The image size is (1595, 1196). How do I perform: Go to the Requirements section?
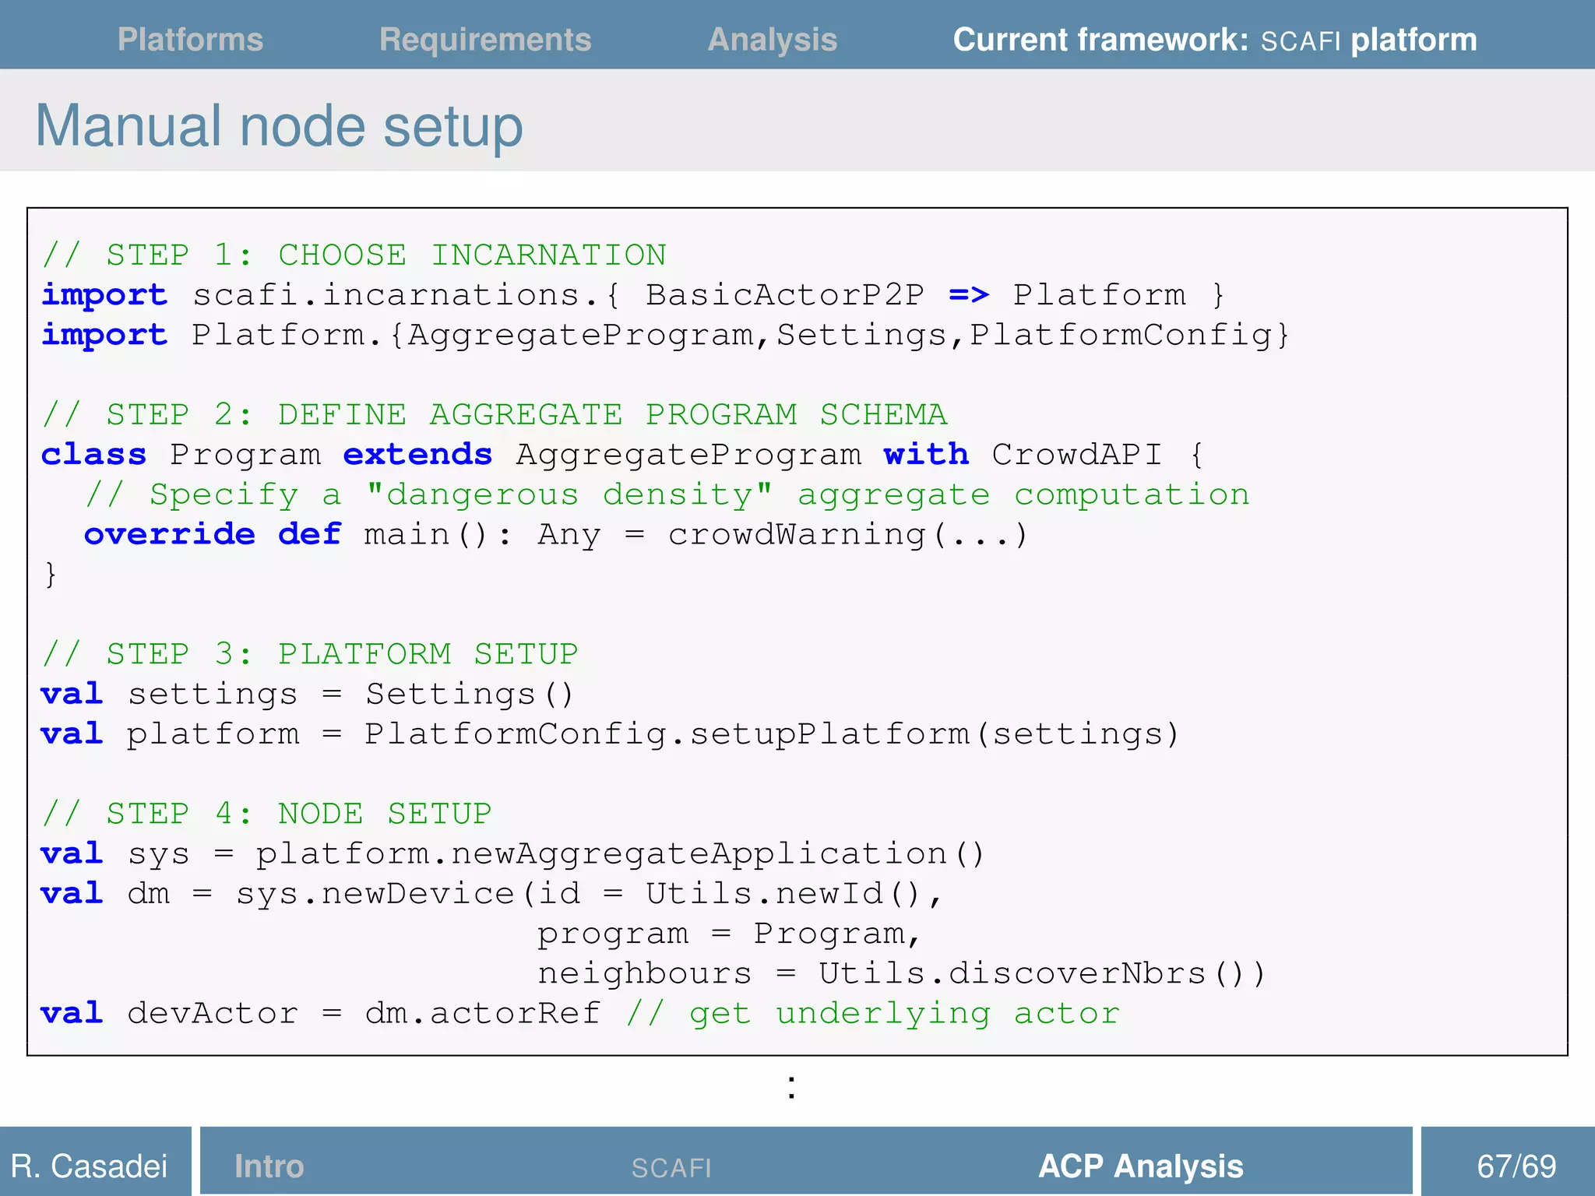click(x=485, y=39)
